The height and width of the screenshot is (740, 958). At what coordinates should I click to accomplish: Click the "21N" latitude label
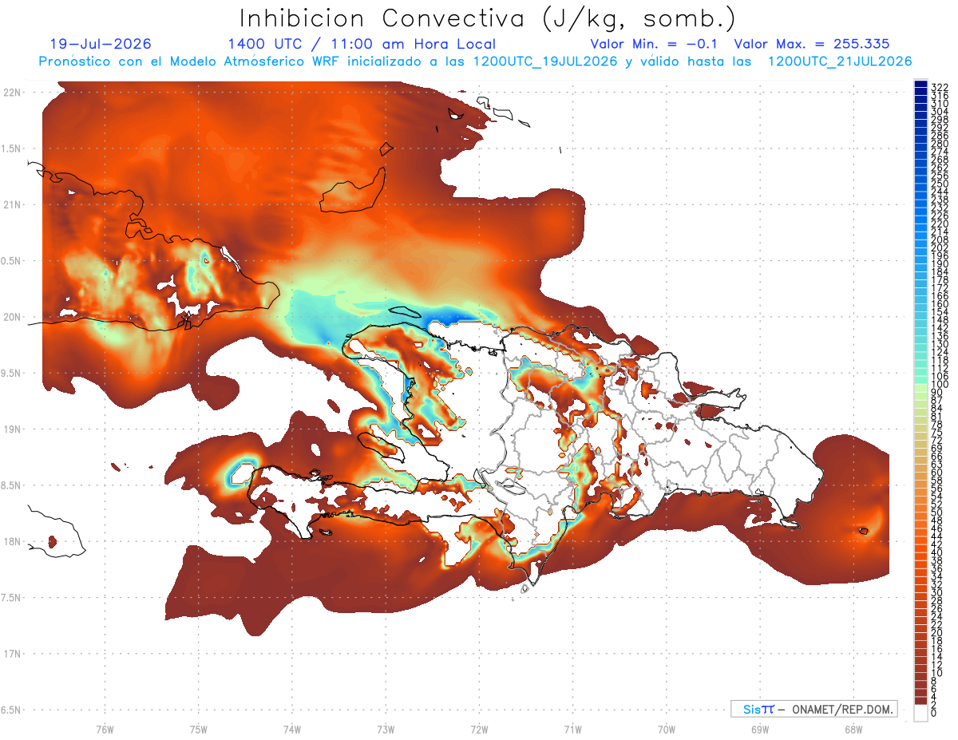tap(12, 204)
